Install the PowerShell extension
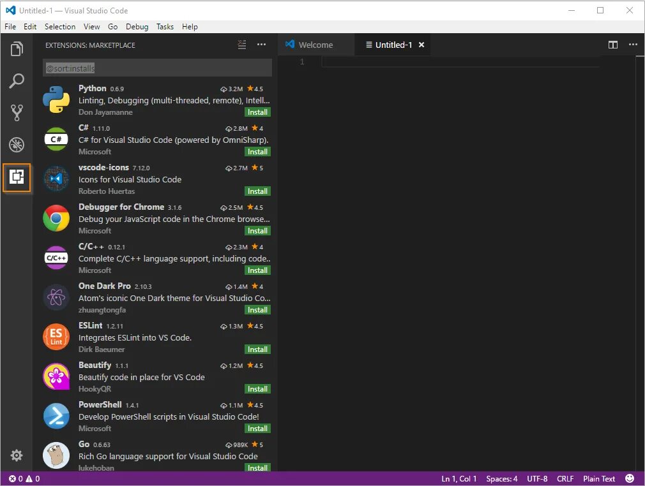645x486 pixels. click(257, 429)
